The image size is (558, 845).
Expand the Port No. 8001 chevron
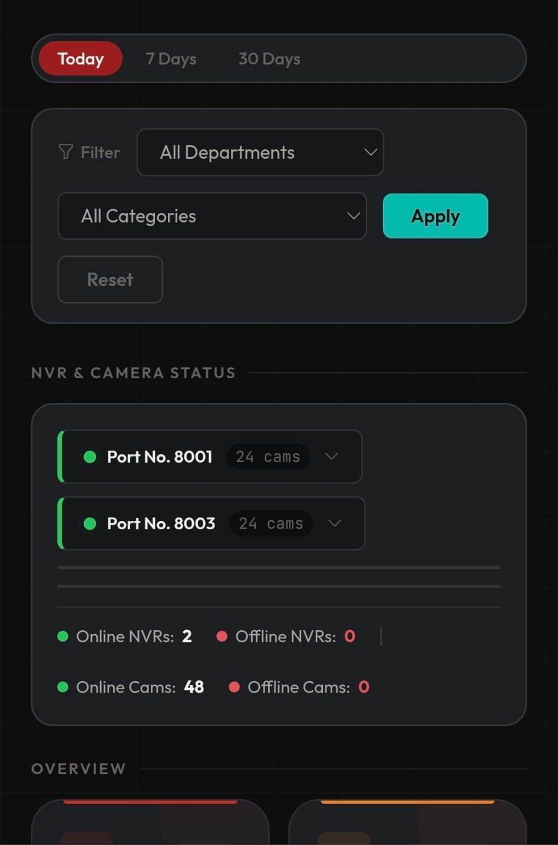pos(332,456)
